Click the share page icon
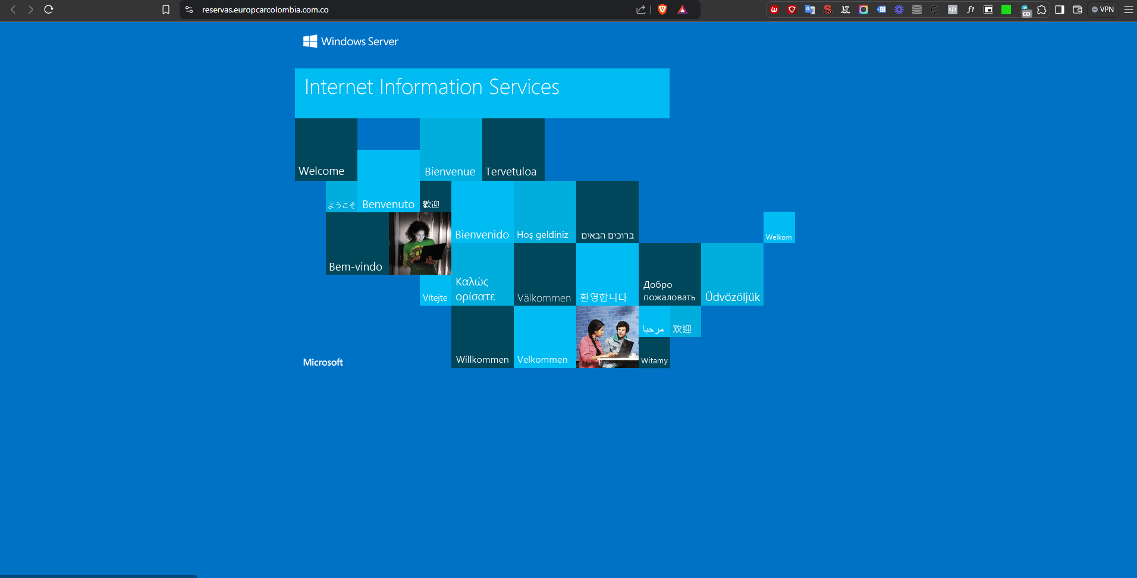Image resolution: width=1137 pixels, height=578 pixels. point(640,10)
